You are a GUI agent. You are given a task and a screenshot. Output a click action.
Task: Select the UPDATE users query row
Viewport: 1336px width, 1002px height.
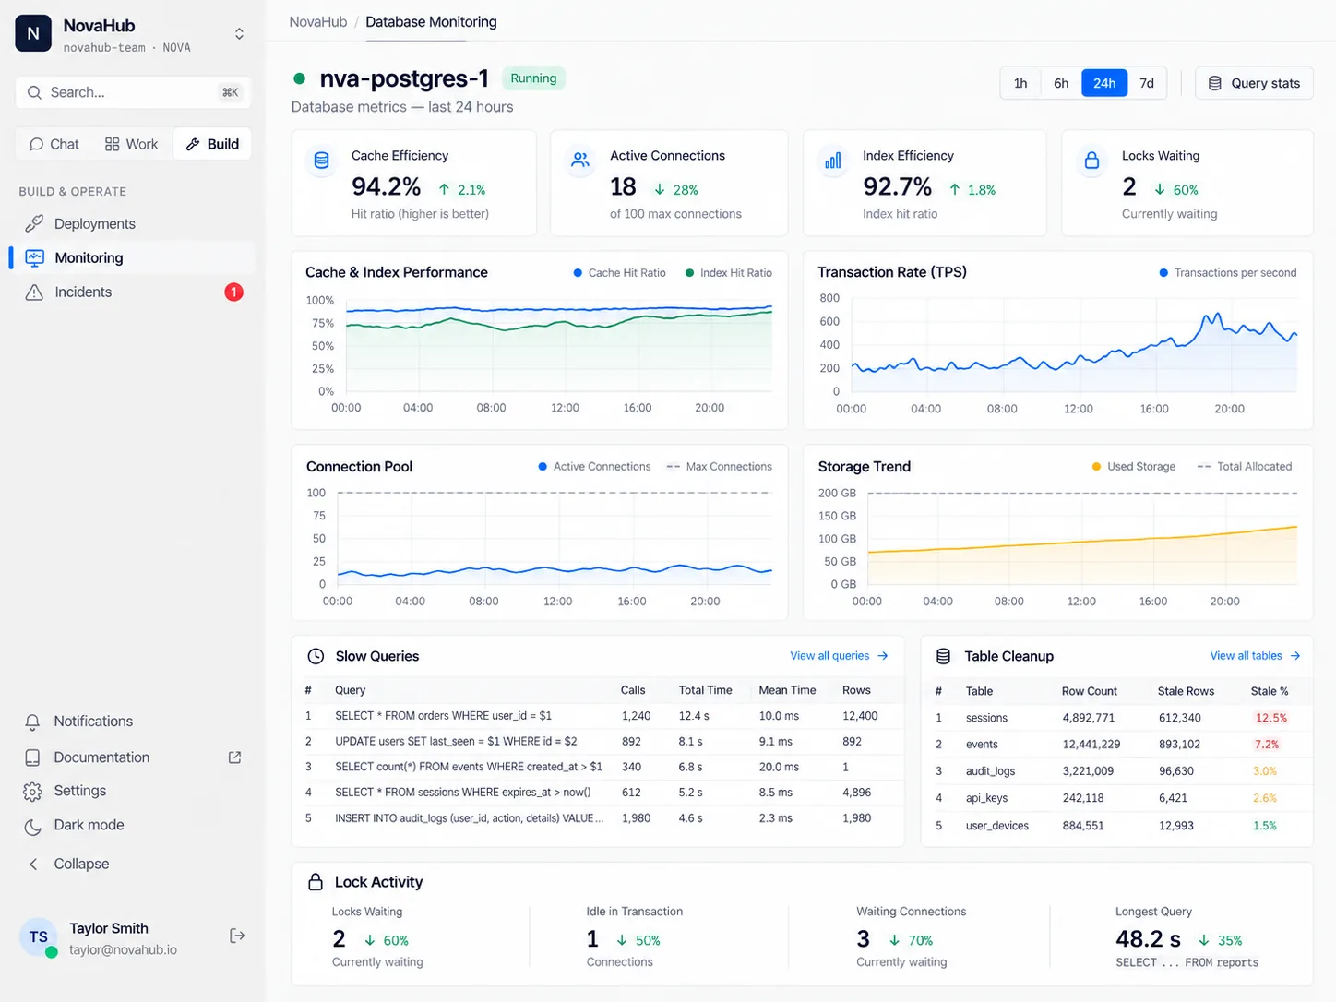(x=598, y=742)
